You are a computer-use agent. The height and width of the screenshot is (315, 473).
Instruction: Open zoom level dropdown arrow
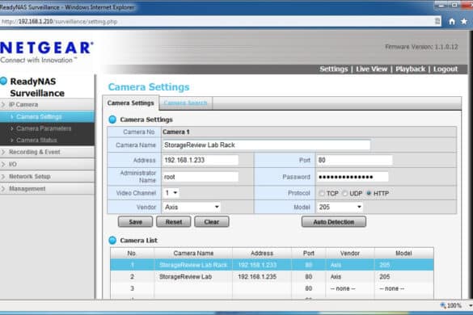pos(471,305)
